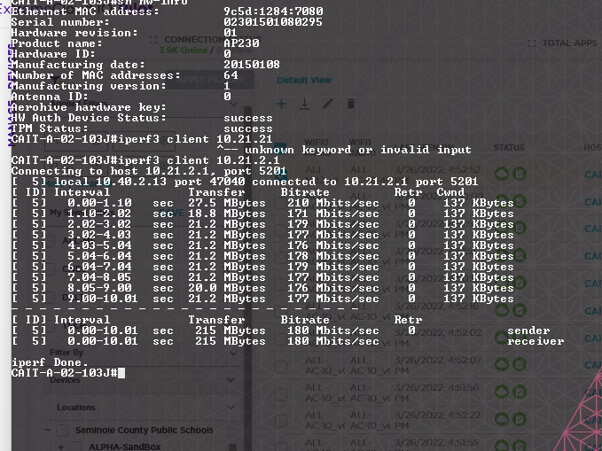Collapse the Devices filter section chevron

[231, 380]
